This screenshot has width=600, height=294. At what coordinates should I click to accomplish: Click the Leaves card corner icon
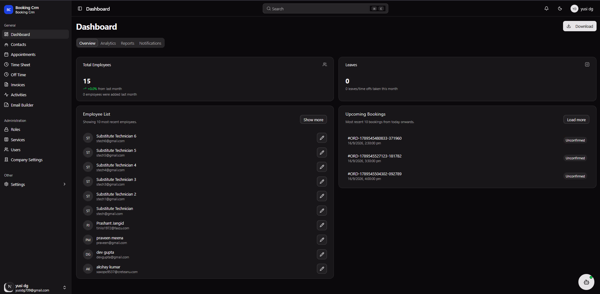pyautogui.click(x=587, y=64)
